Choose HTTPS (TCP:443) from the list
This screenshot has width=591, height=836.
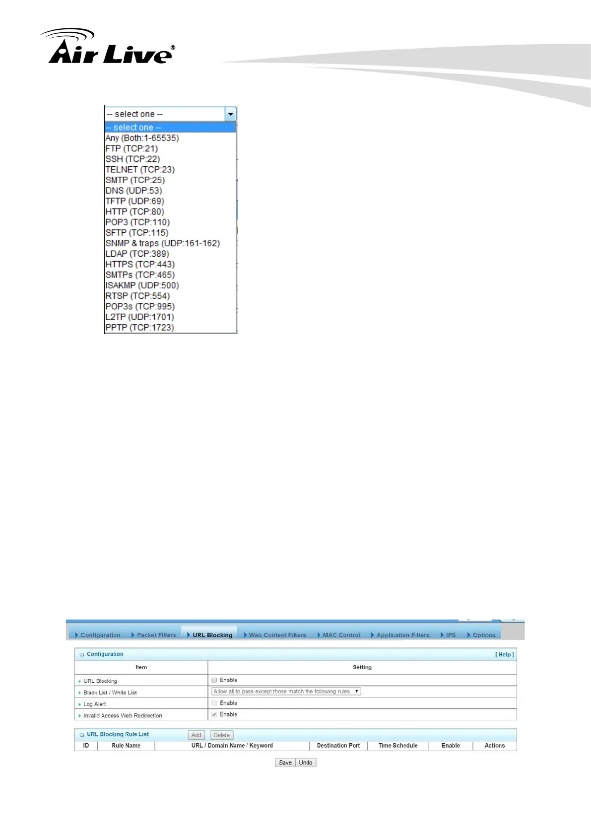(140, 265)
